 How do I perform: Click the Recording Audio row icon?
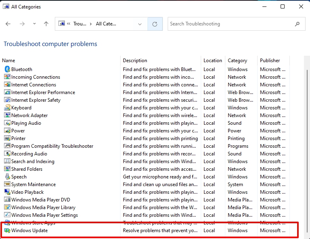[x=7, y=154]
